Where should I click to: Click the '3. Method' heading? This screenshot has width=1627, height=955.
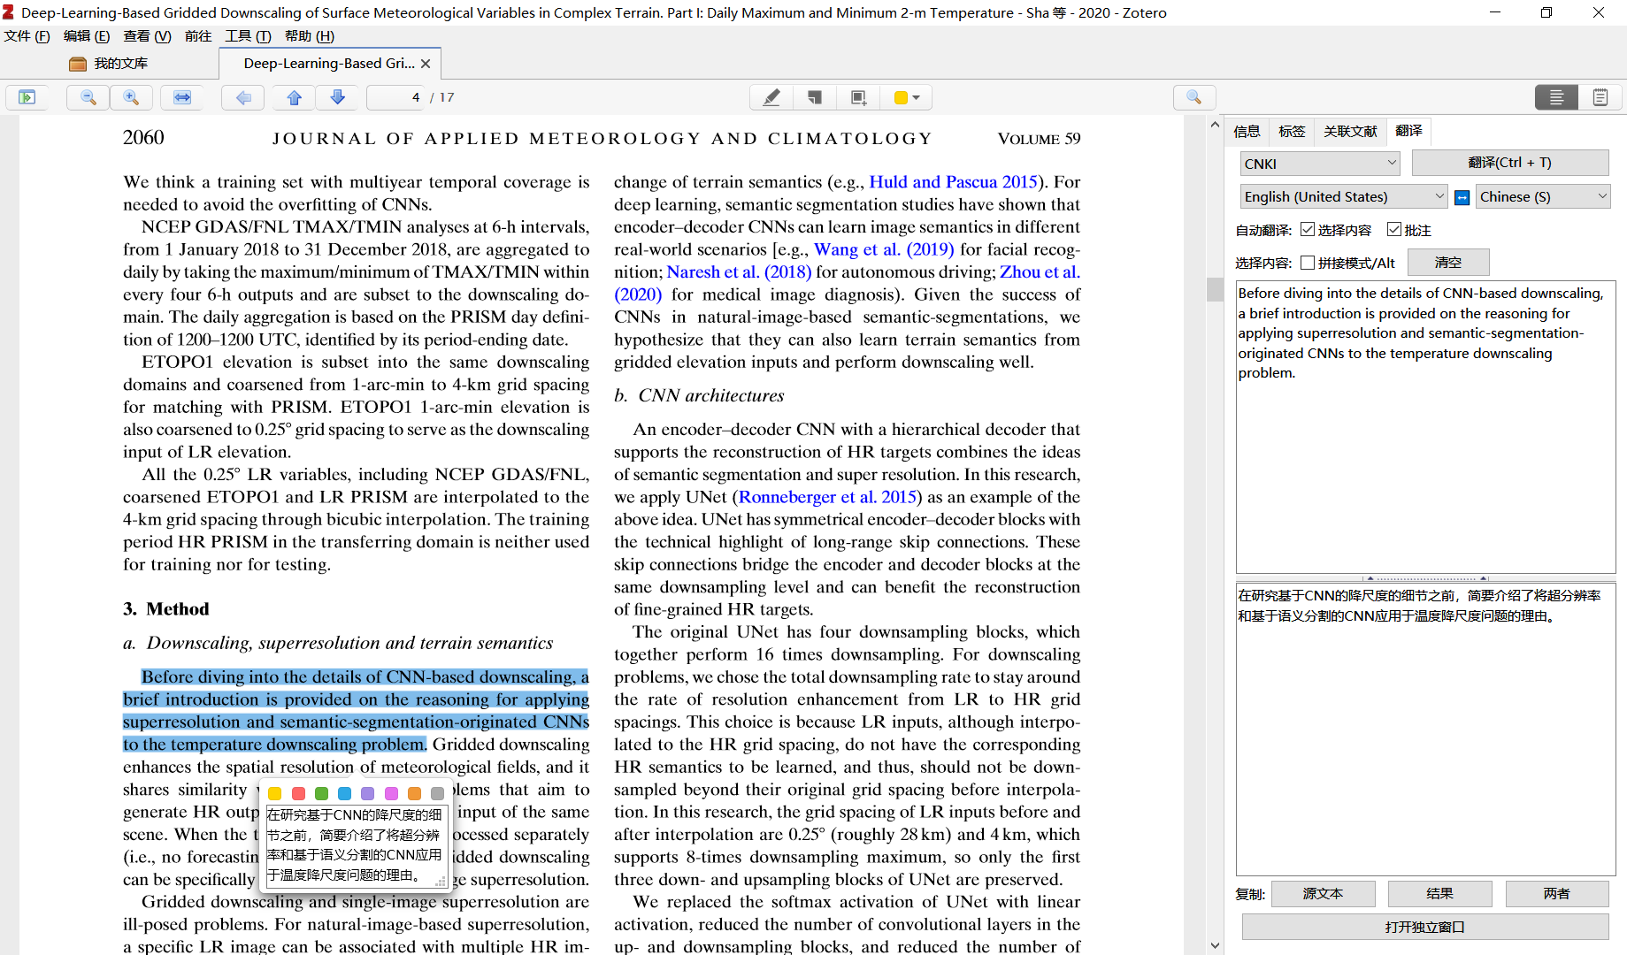(x=165, y=609)
